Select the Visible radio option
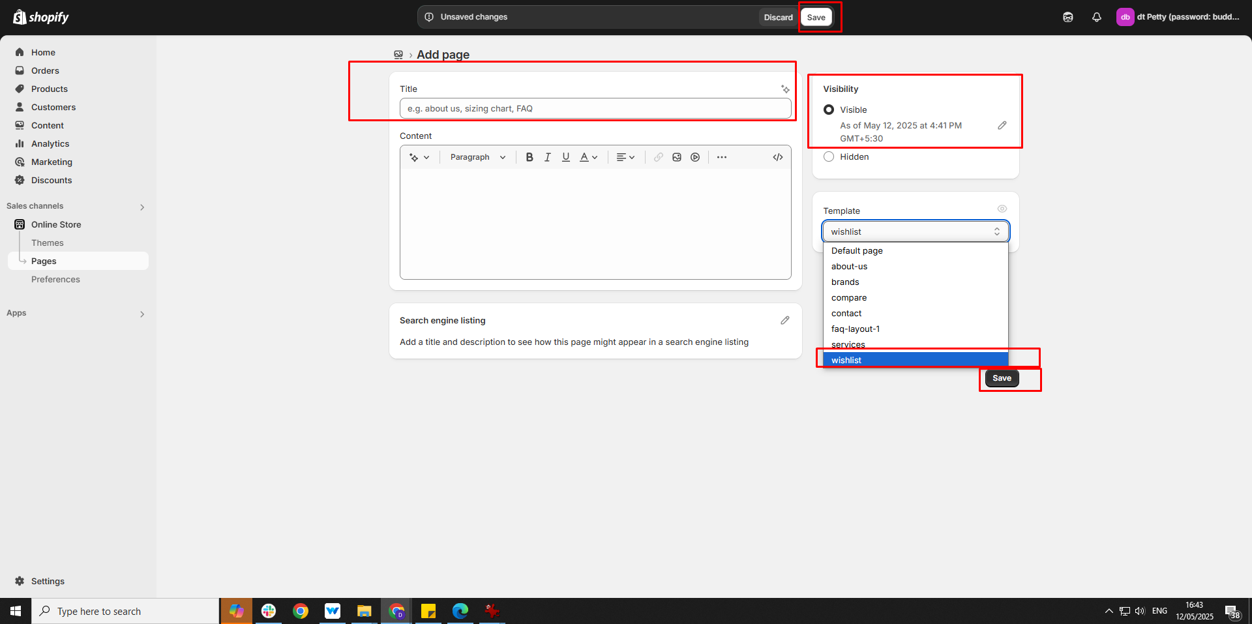 coord(829,110)
